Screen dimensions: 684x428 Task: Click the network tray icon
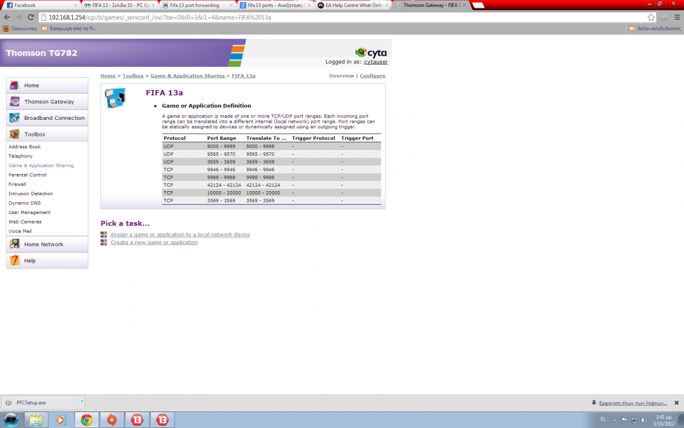coord(634,419)
